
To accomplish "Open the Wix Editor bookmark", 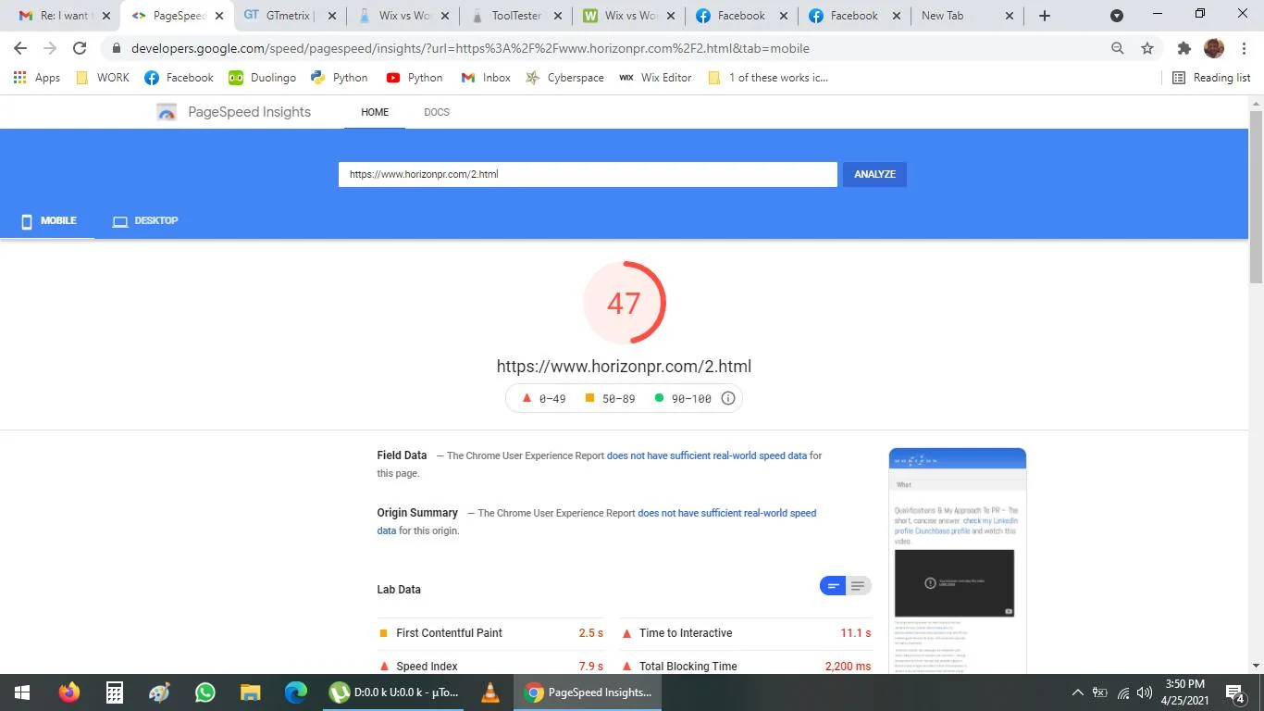I will [x=655, y=78].
